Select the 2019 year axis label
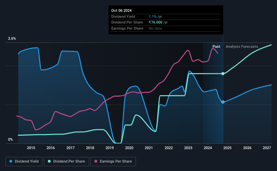277x171 pixels. click(x=110, y=148)
